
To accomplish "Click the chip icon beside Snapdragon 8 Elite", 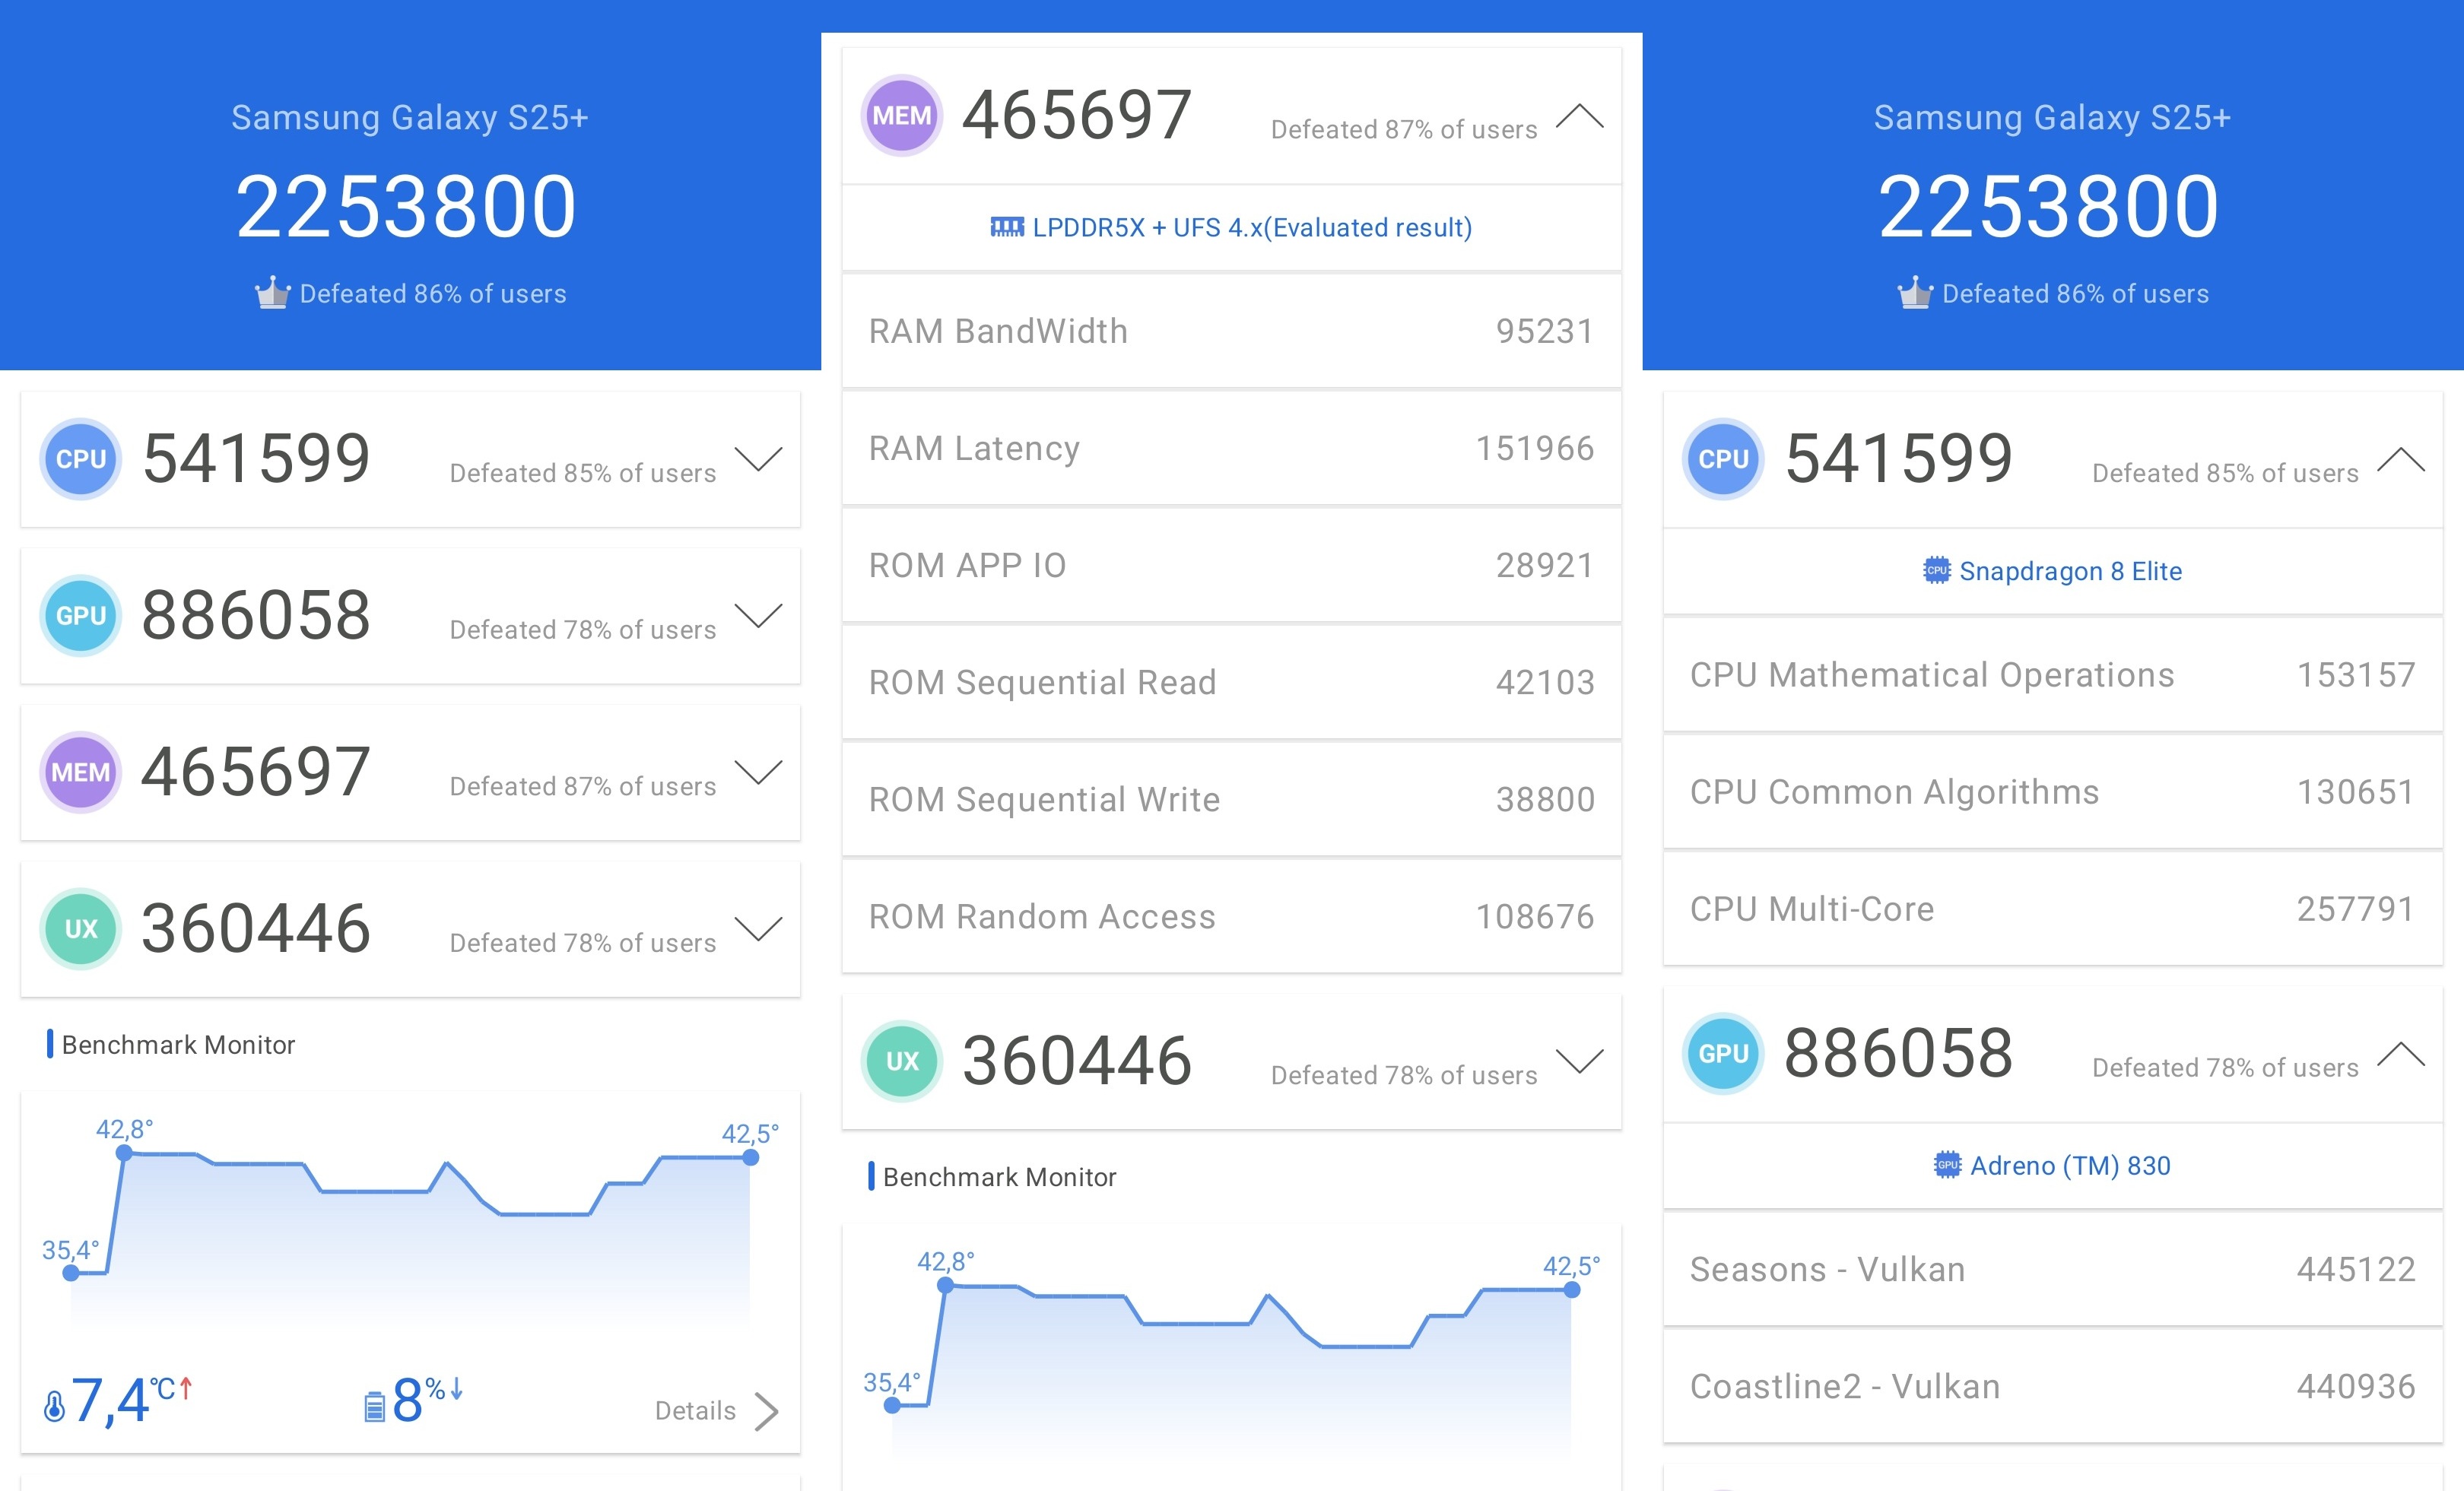I will point(1937,570).
